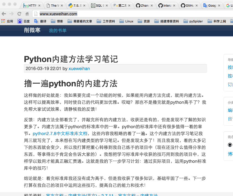Image resolution: width=233 pixels, height=196 pixels.
Task: Click the browser forward arrow
Action: [11, 14]
